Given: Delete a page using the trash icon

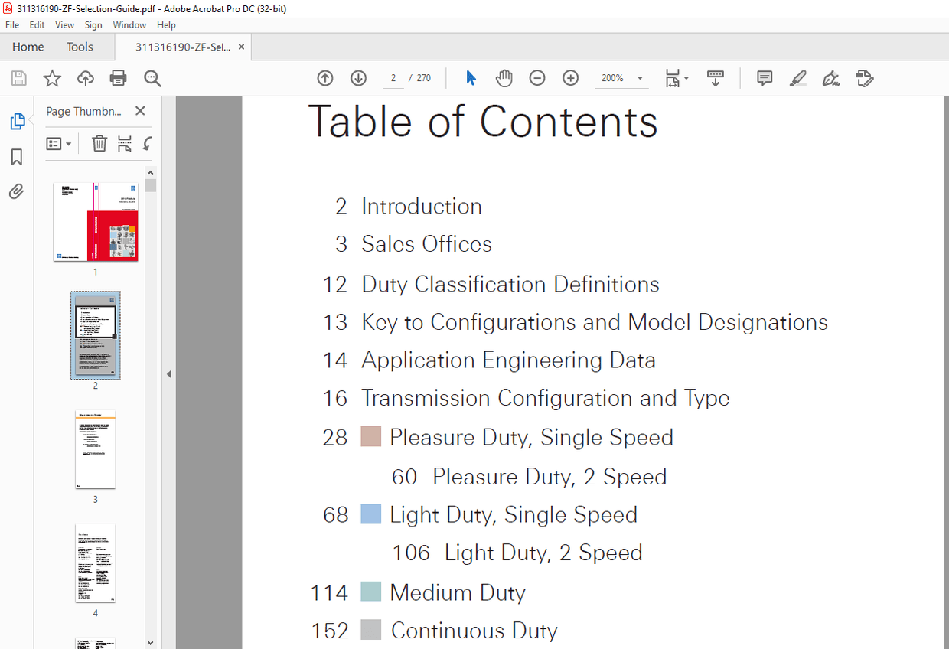Looking at the screenshot, I should click(99, 143).
